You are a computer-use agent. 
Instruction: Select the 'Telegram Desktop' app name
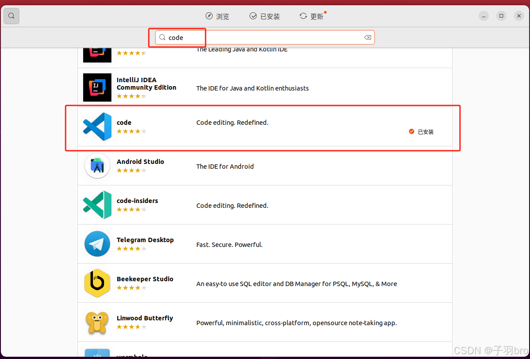145,240
